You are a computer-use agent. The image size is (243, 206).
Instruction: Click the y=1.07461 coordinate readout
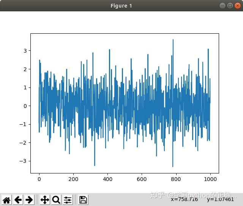(220, 199)
